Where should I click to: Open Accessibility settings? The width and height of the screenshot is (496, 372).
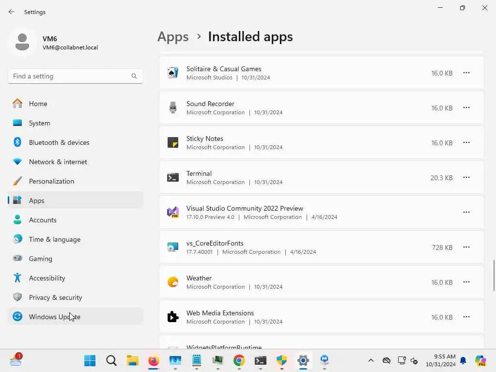75,278
